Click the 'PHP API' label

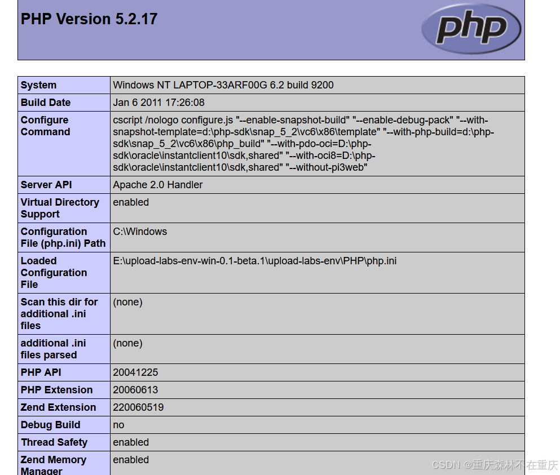coord(41,372)
